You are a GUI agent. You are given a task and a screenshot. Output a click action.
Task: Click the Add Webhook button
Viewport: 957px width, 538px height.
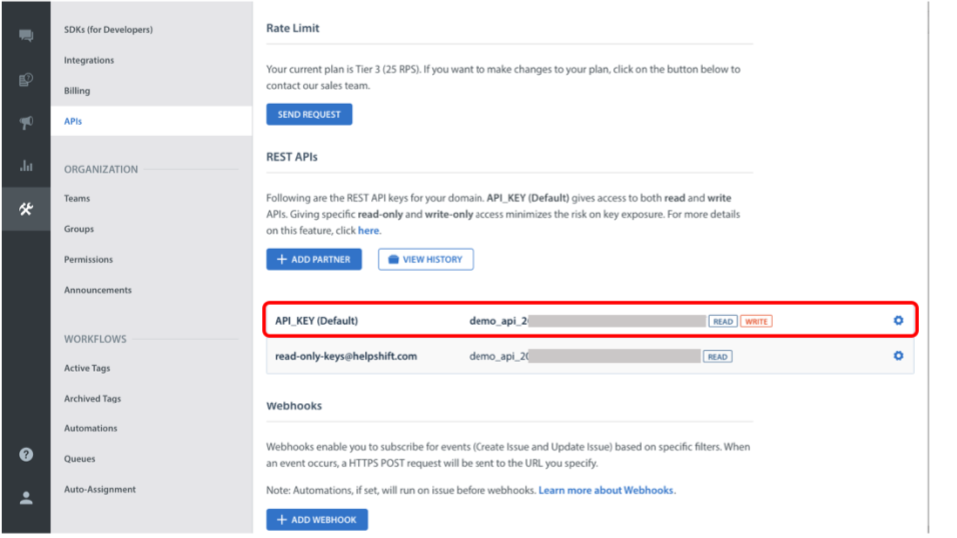[317, 520]
